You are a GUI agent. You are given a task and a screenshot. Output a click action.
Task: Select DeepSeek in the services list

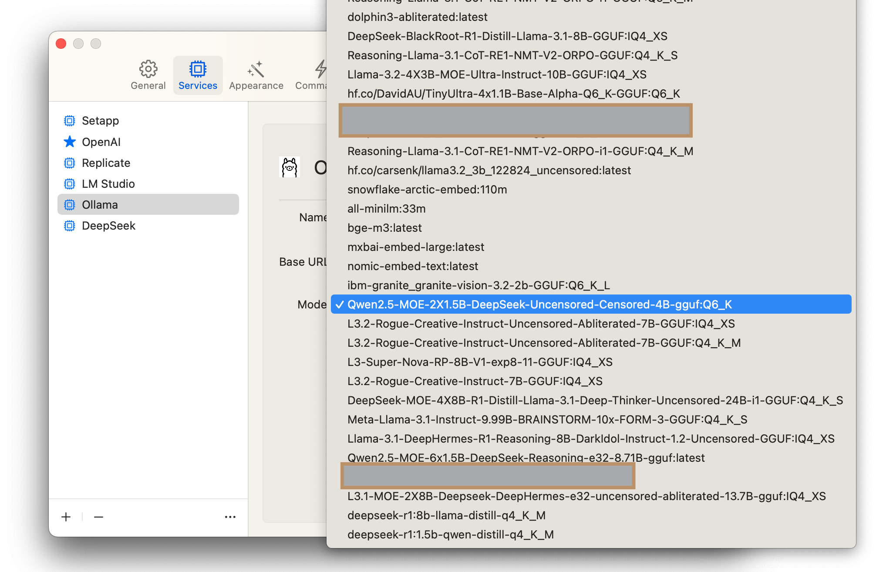(148, 226)
